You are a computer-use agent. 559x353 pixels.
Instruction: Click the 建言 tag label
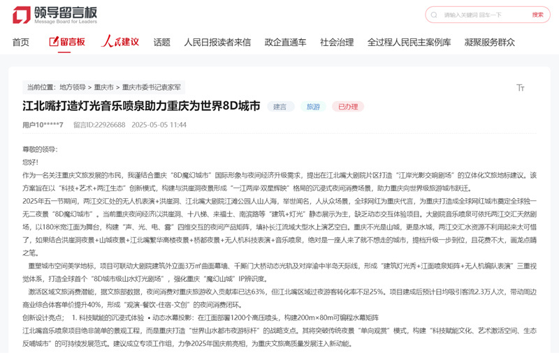pos(279,107)
